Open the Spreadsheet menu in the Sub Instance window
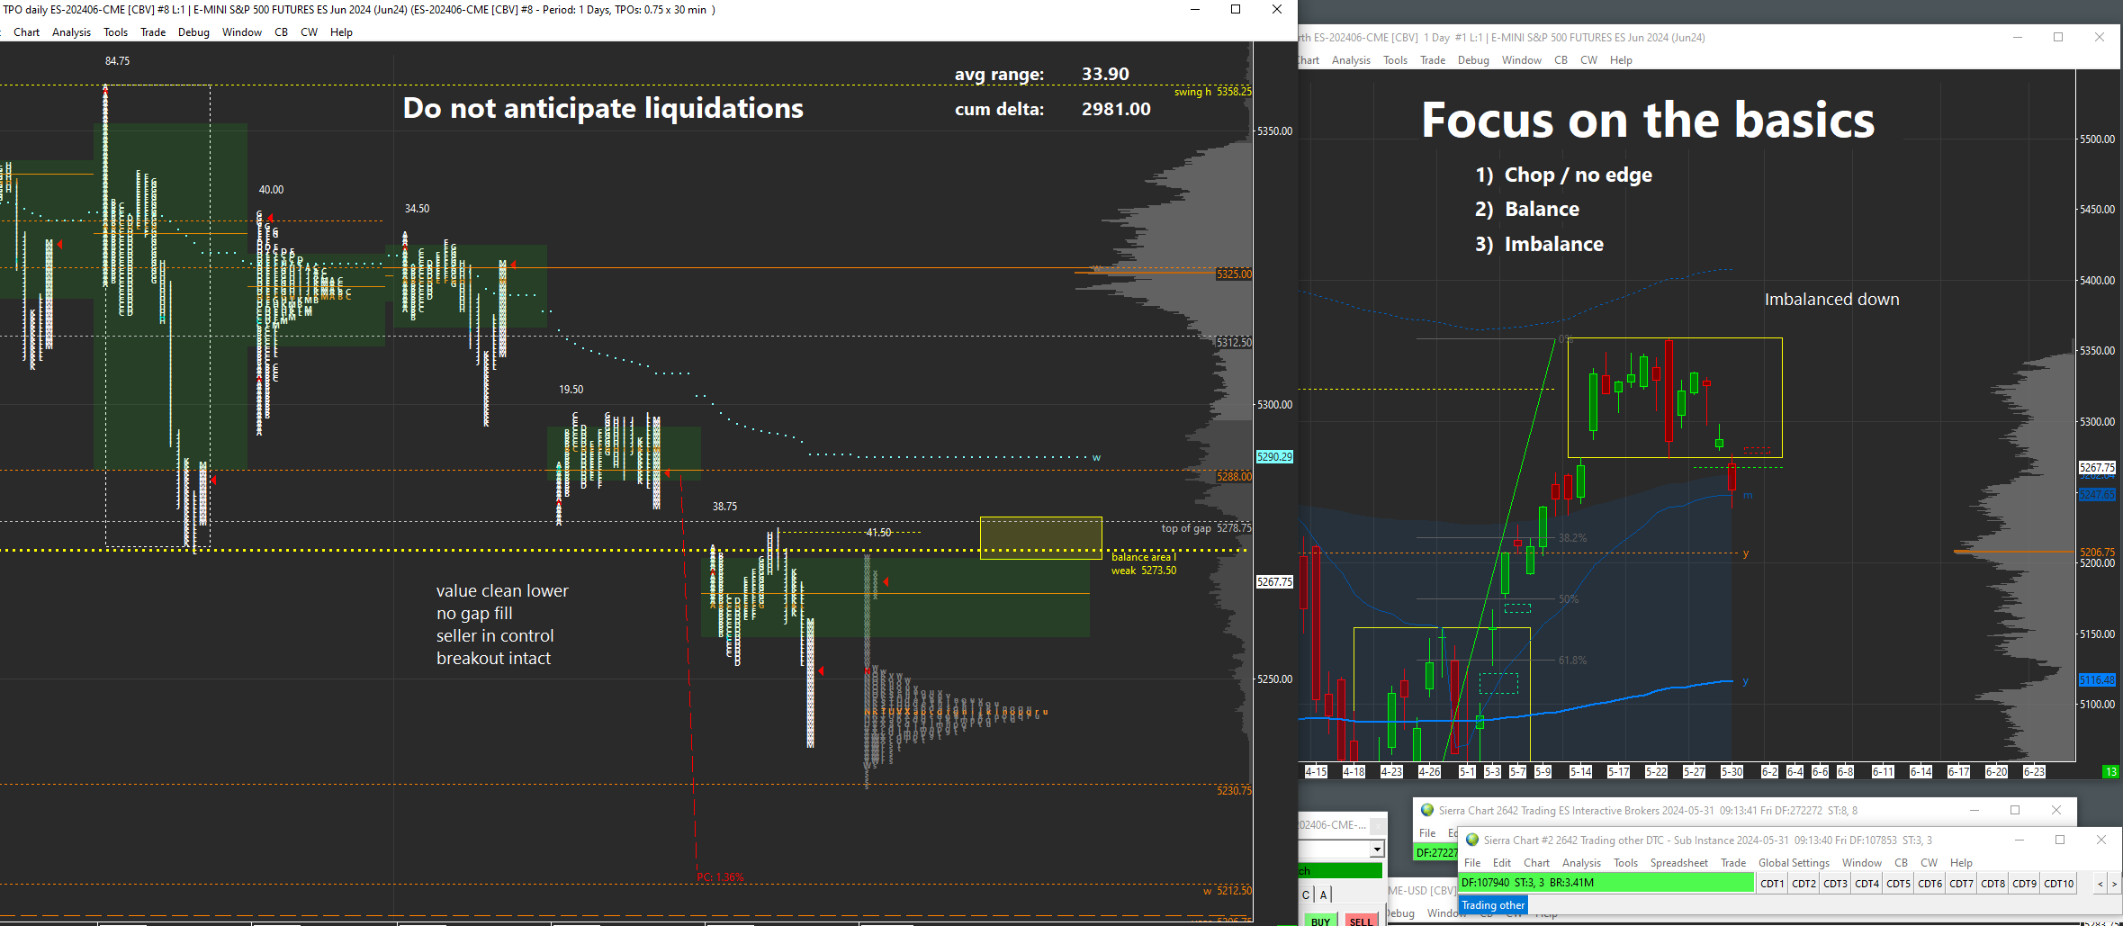 (1678, 863)
